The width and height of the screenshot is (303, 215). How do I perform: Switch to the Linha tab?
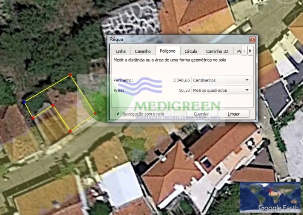coord(121,51)
